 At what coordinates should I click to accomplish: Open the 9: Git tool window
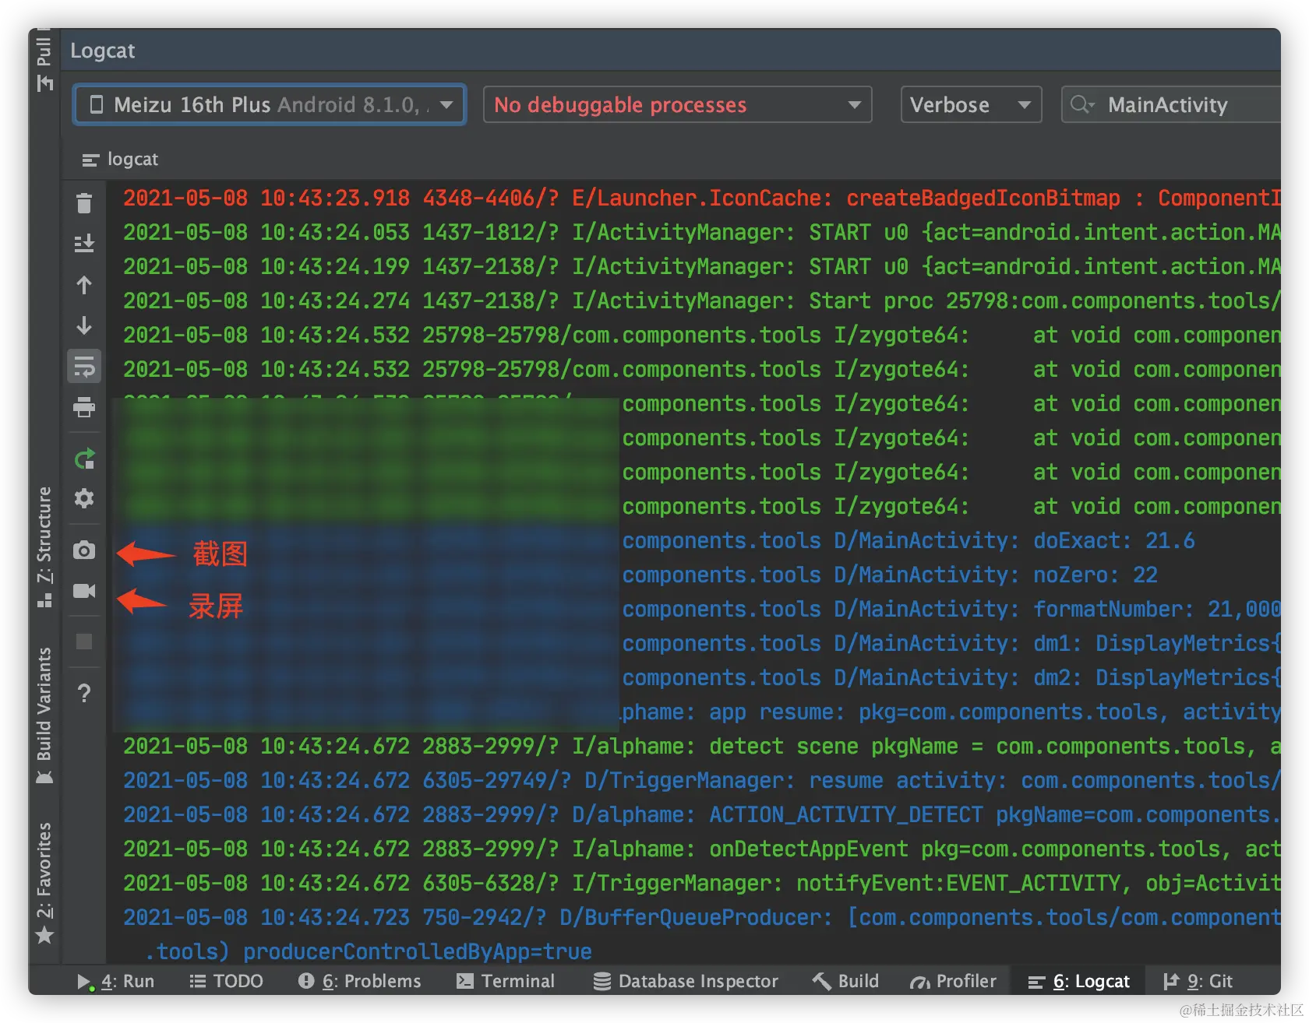(1198, 981)
